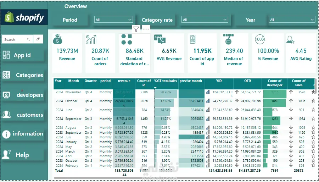
Task: Expand the Period dropdown
Action: tap(113, 20)
